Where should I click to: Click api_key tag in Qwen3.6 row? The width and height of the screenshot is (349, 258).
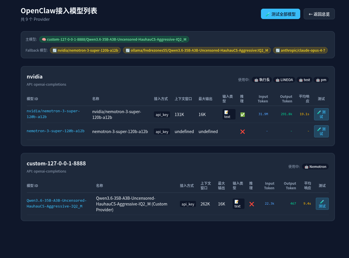[188, 204]
